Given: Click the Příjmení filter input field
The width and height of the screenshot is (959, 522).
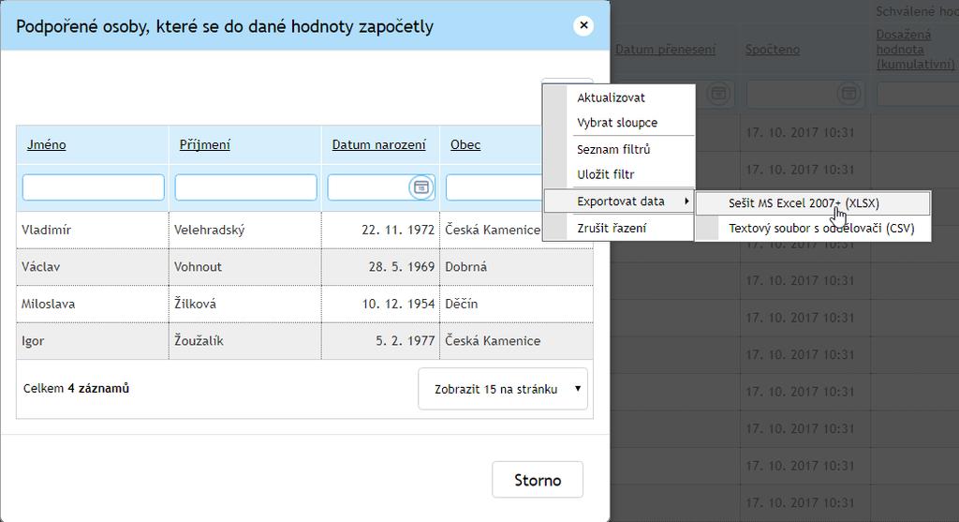Looking at the screenshot, I should 246,187.
